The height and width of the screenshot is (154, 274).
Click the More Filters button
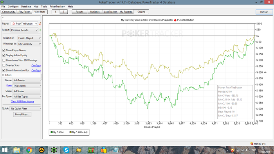click(22, 115)
